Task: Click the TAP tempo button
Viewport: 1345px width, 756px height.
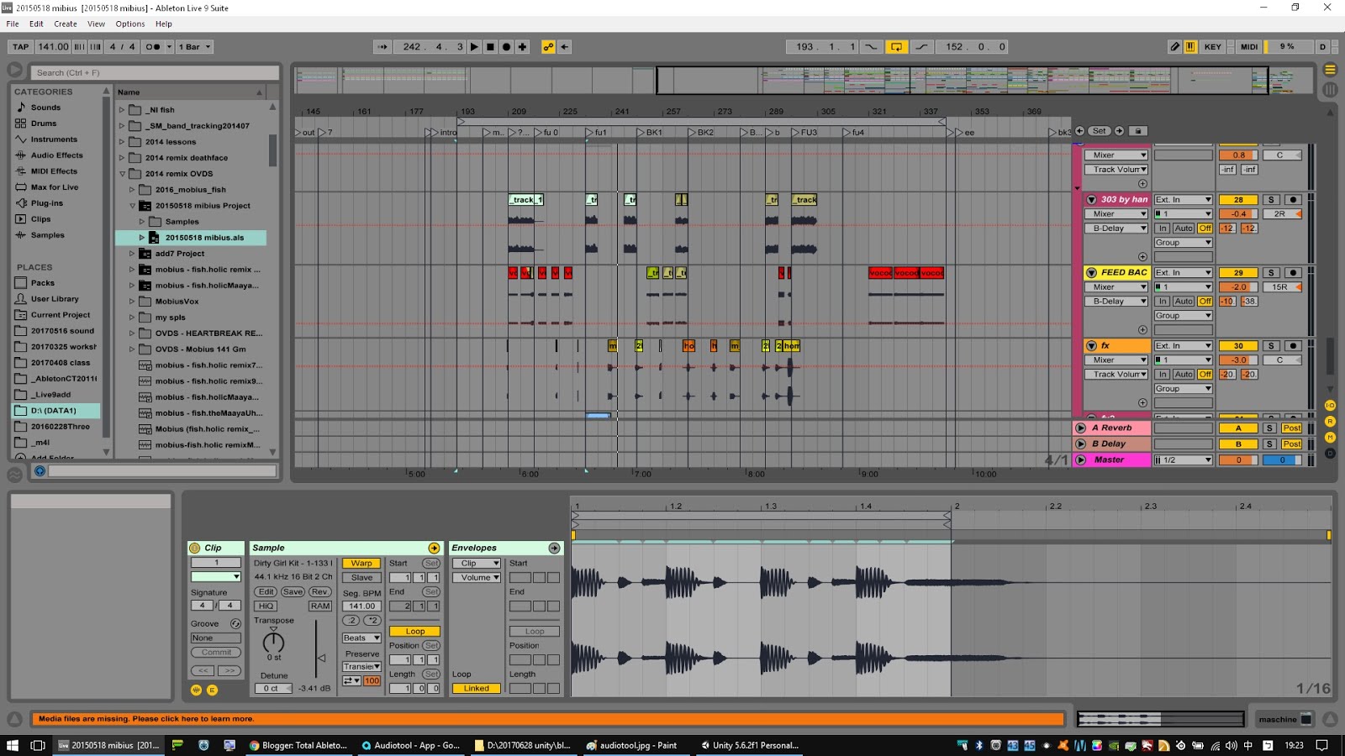Action: pyautogui.click(x=21, y=47)
